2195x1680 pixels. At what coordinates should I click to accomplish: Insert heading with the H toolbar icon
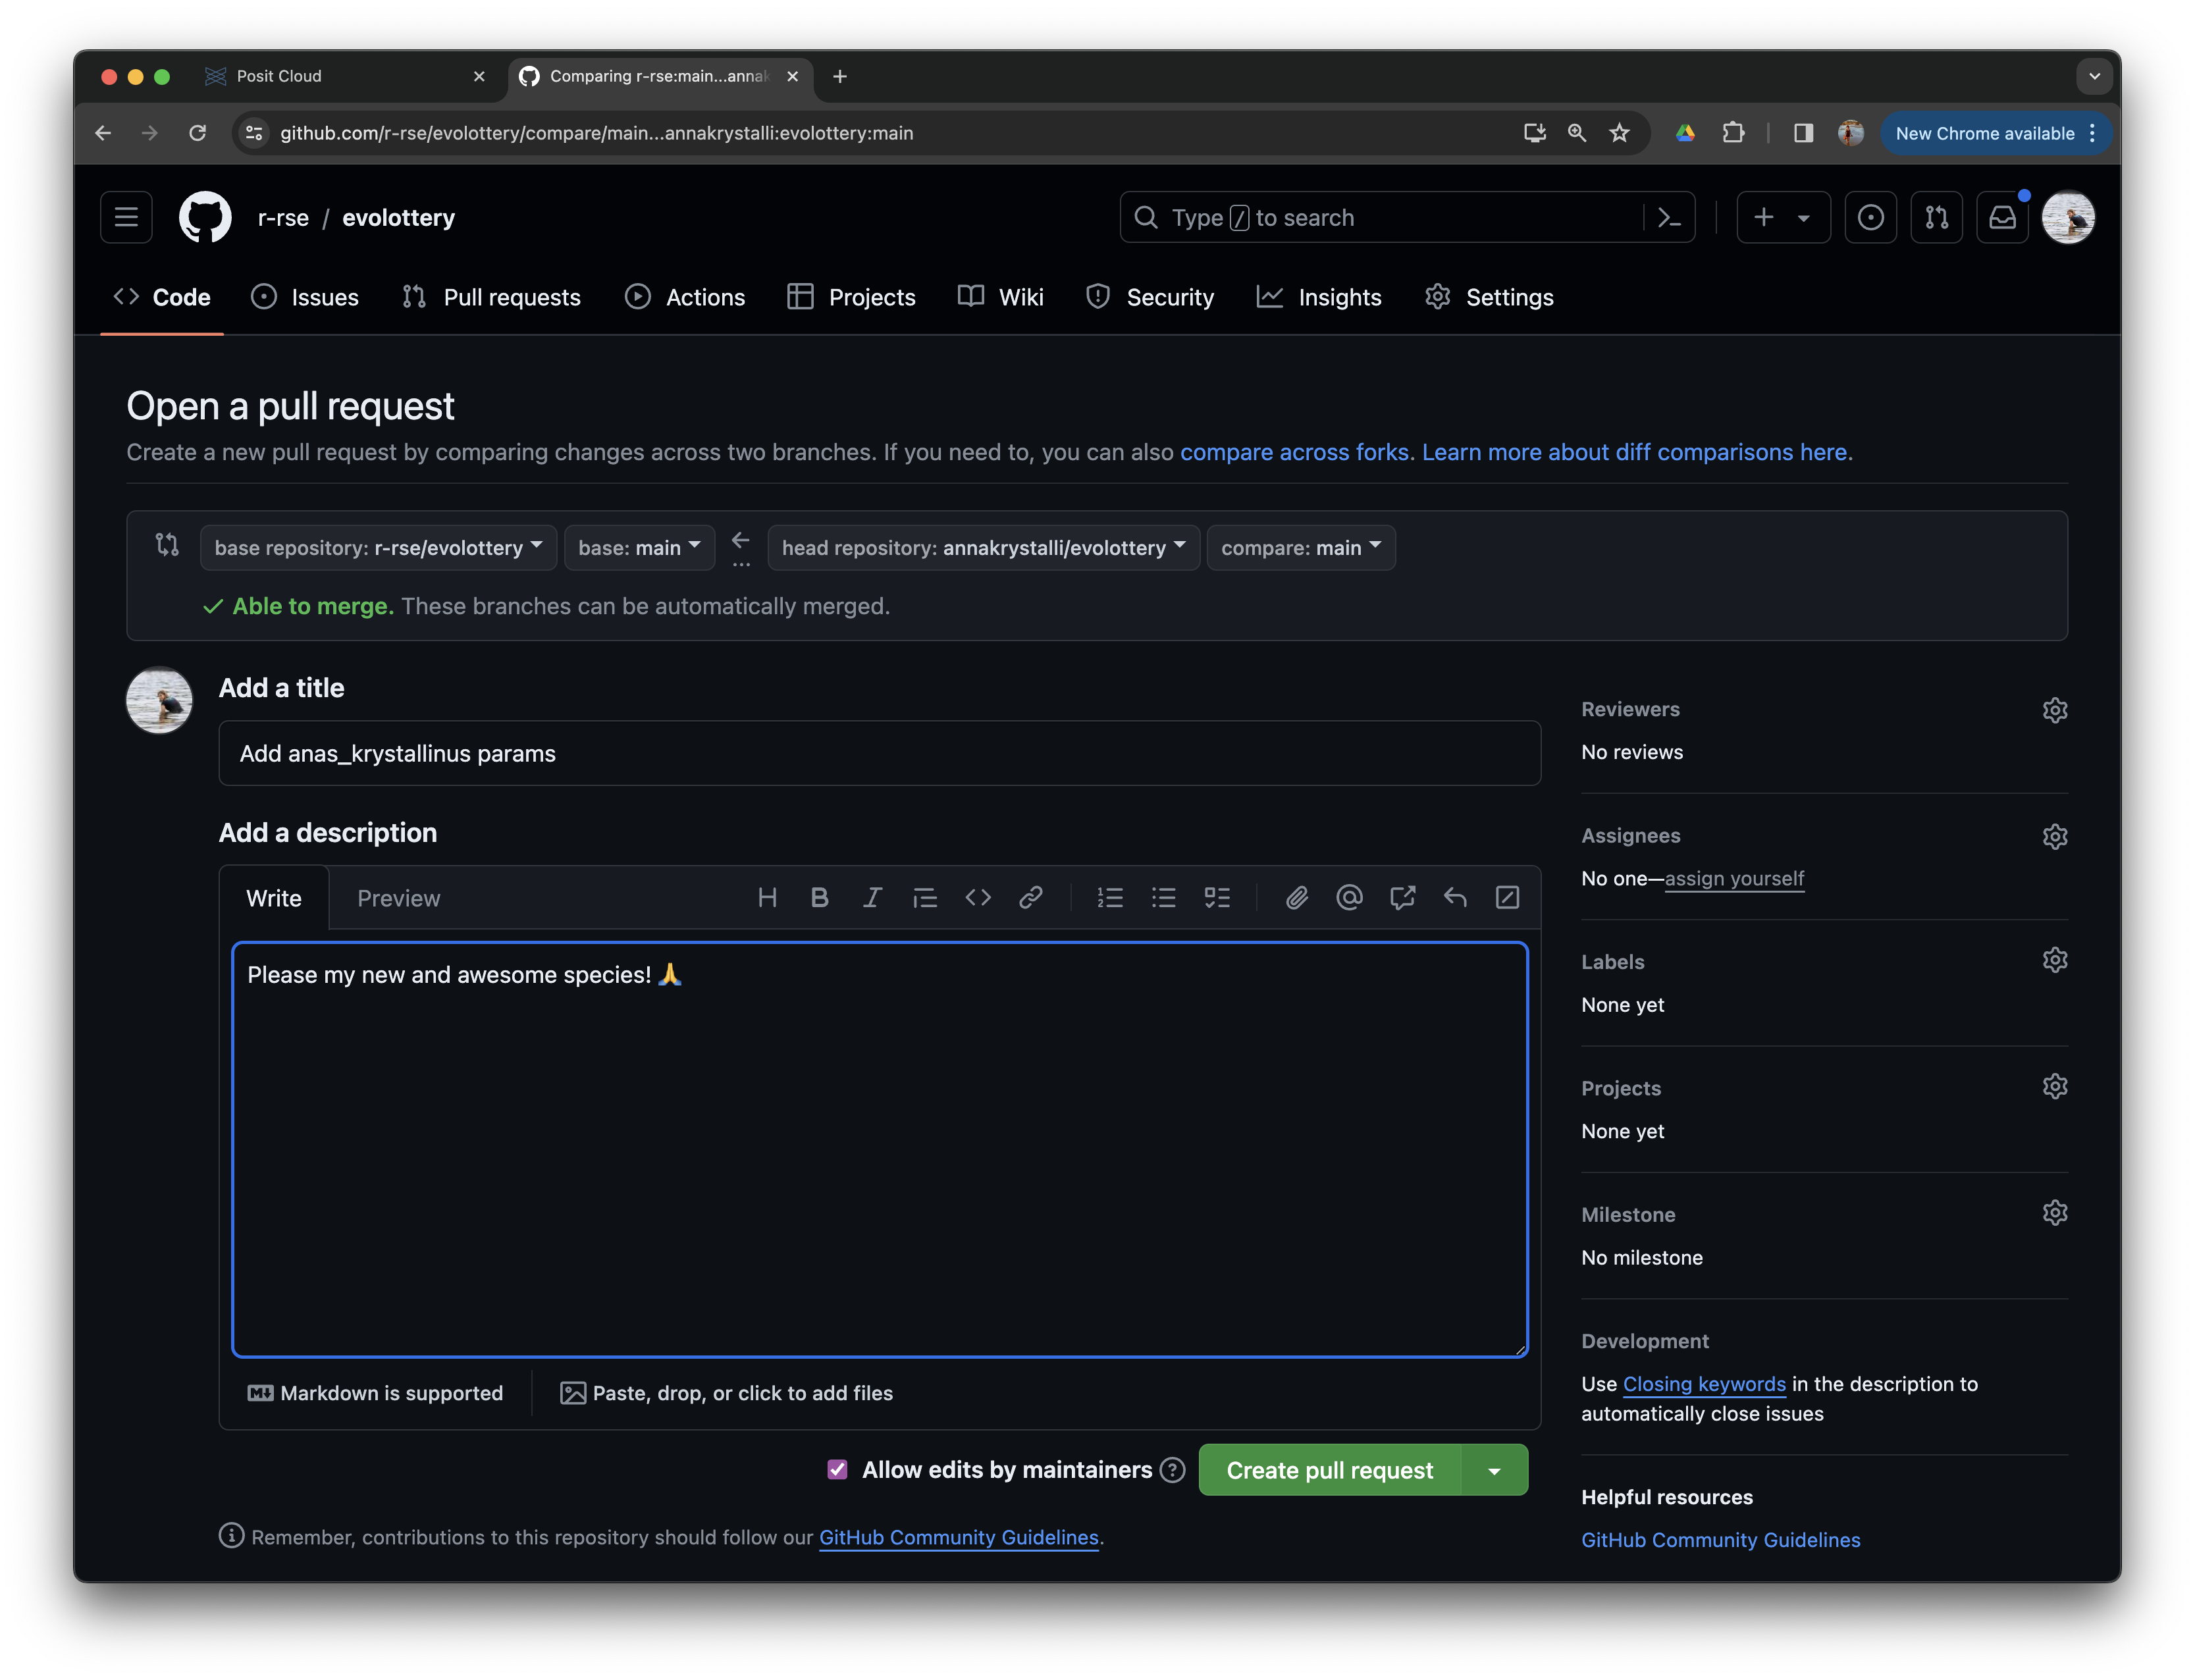[x=767, y=897]
